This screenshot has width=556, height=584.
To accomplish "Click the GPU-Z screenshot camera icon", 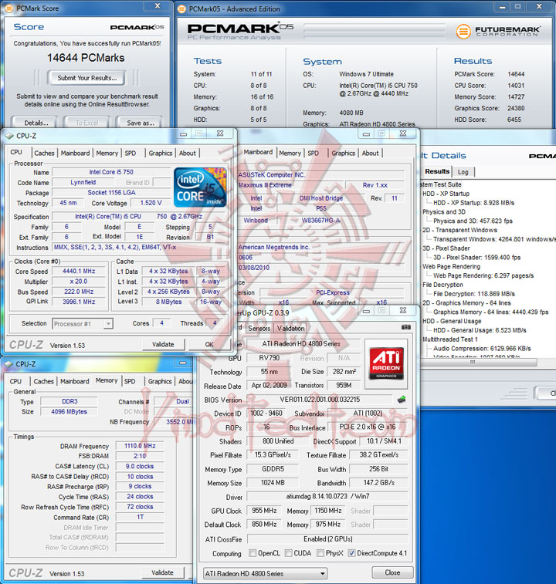I will point(406,327).
